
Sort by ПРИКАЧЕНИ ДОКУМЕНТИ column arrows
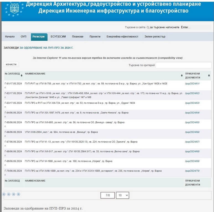pyautogui.click(x=209, y=75)
